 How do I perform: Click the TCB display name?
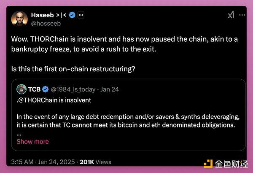pos(34,89)
